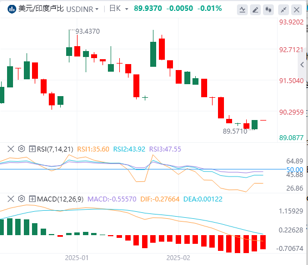Open MACD indicator settings gear
Screen dimensions: 308x265
click(21, 199)
